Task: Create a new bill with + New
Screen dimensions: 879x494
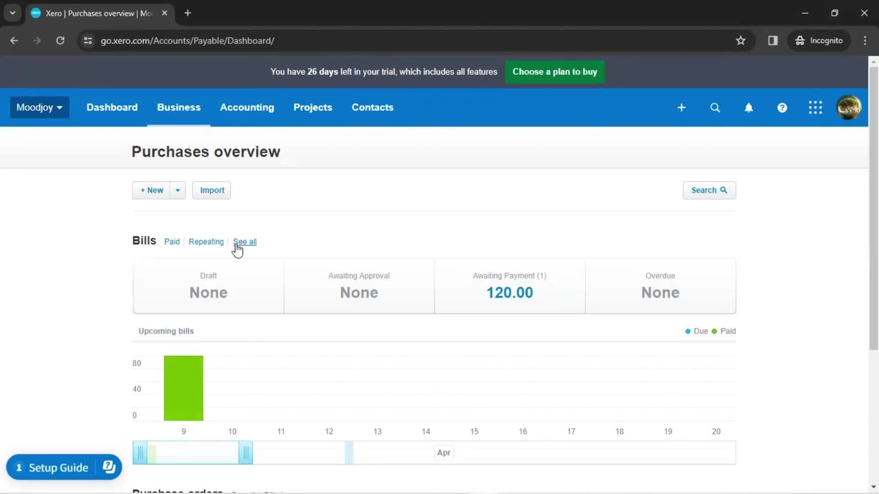Action: click(x=152, y=190)
